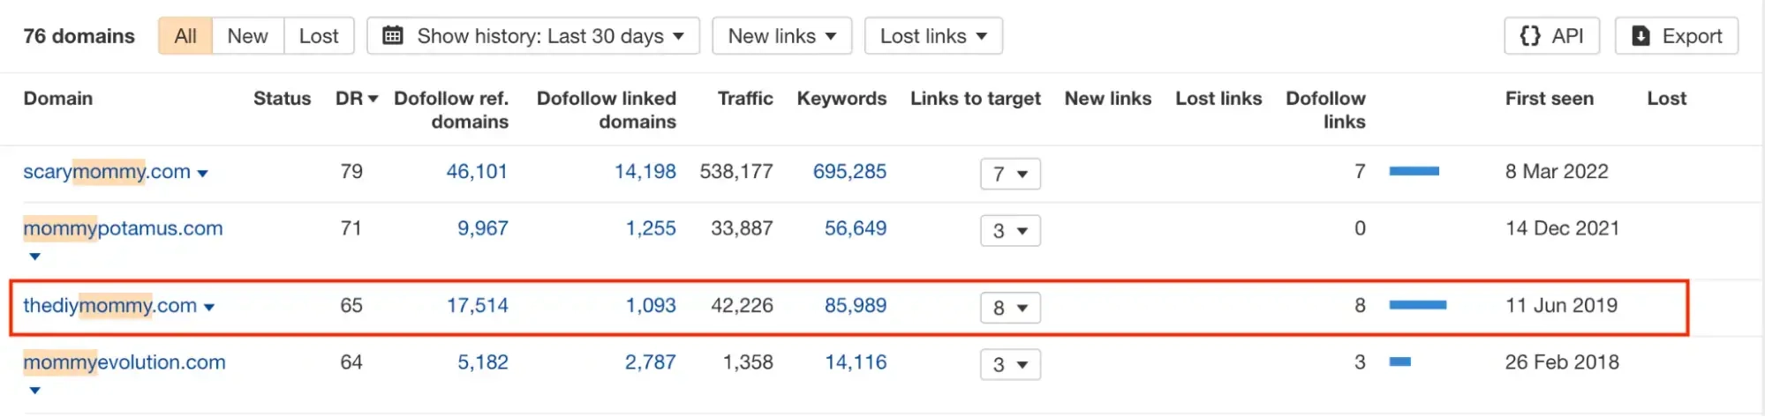Expand links to target for scarymommy.com
Image resolution: width=1765 pixels, height=417 pixels.
coord(1010,174)
